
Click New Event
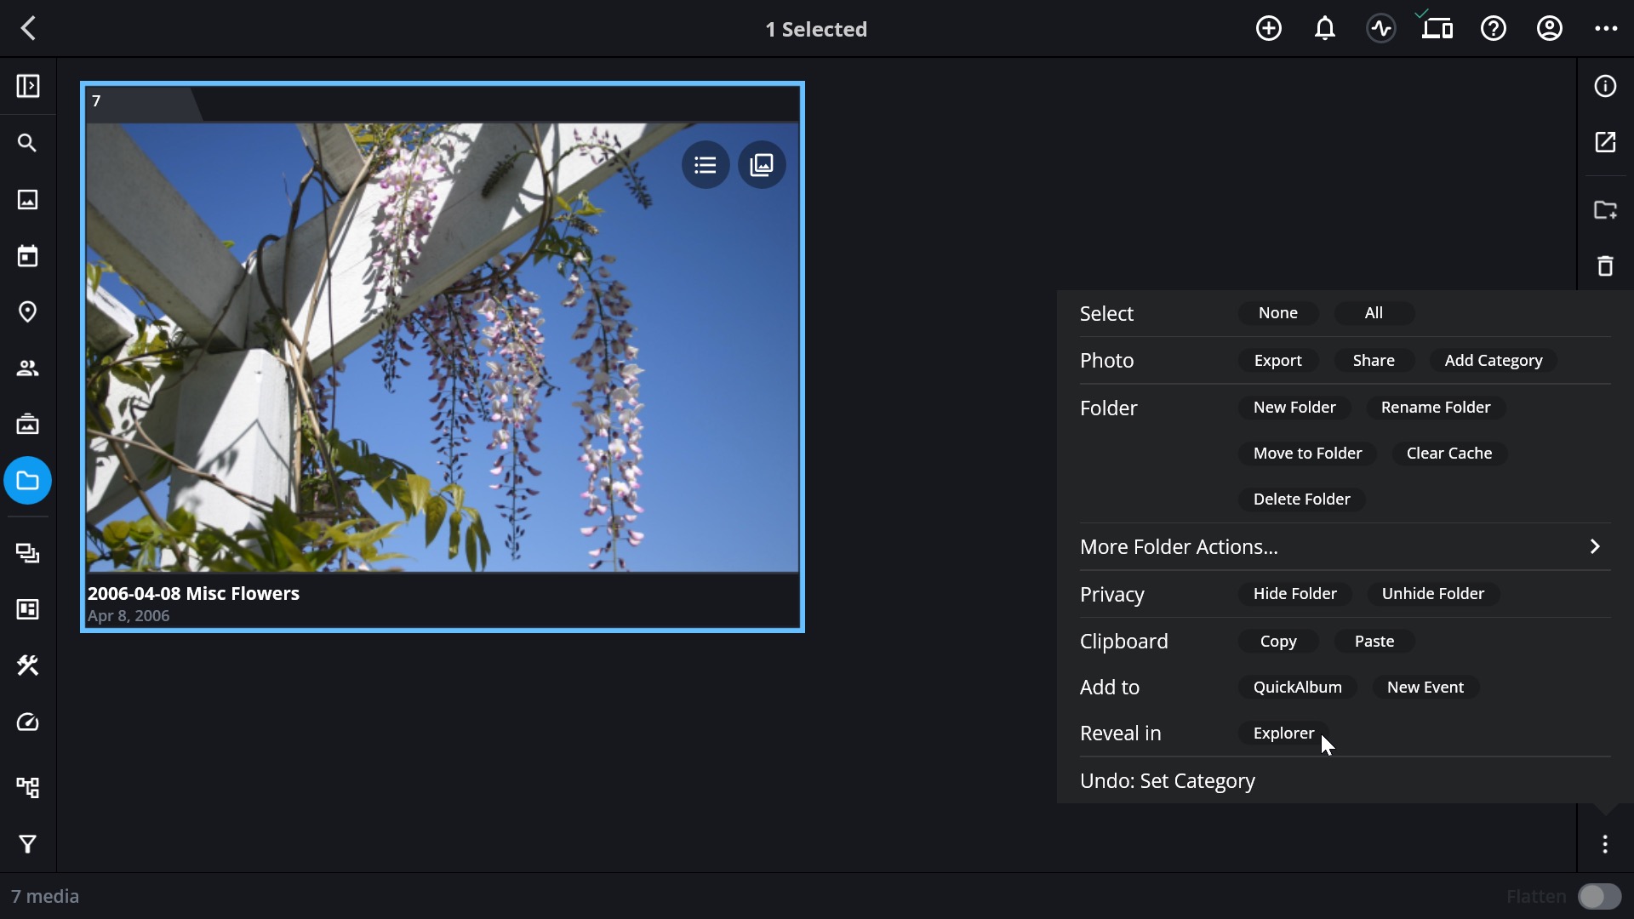(1425, 688)
